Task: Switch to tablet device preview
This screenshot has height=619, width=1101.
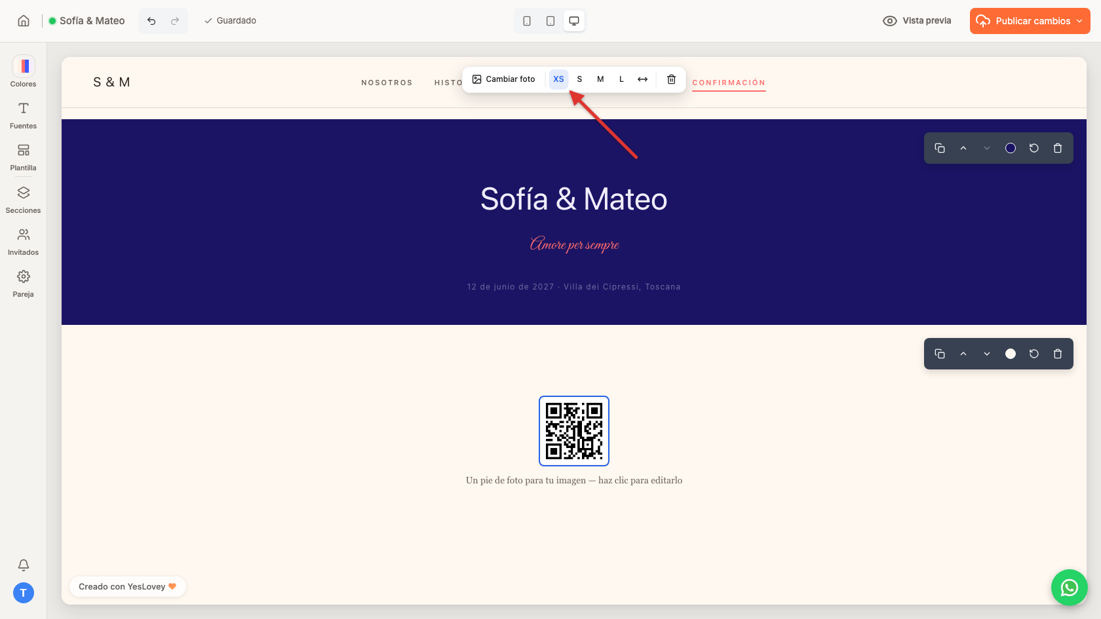Action: point(550,21)
